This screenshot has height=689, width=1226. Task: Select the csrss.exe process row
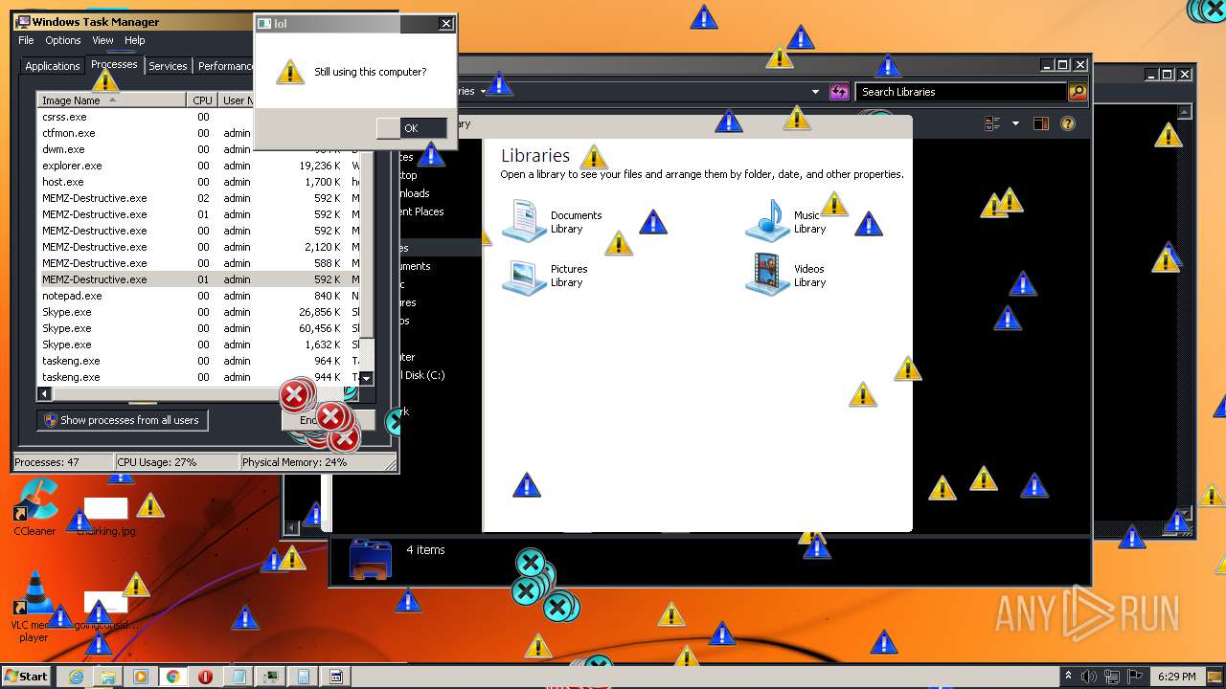pos(198,117)
